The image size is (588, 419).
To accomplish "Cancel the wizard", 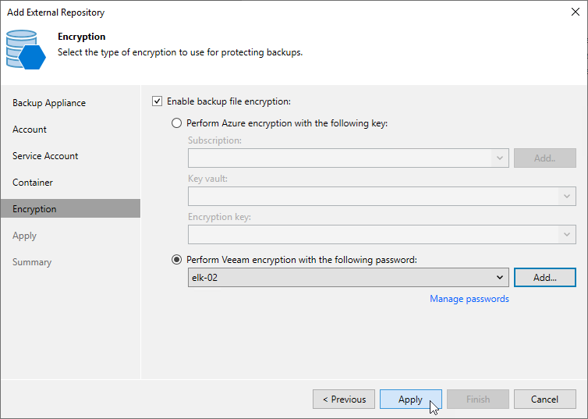I will (x=545, y=399).
